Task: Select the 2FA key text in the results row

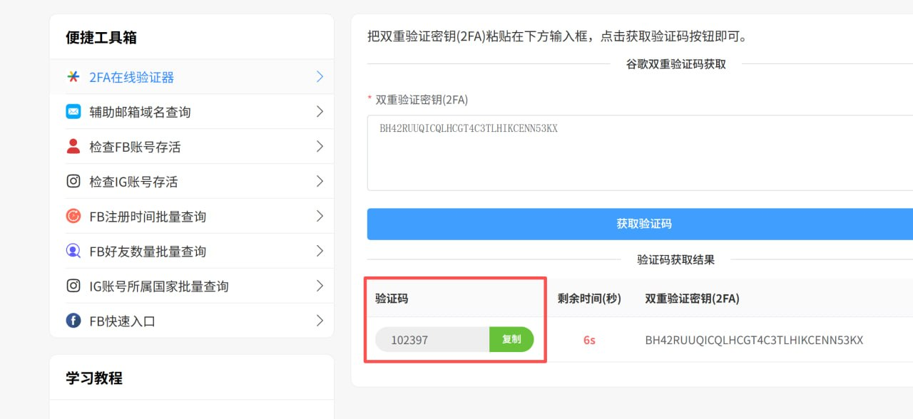Action: coord(754,340)
